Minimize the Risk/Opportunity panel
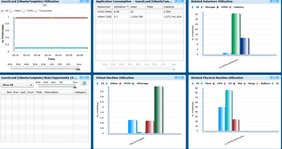 [x=84, y=78]
